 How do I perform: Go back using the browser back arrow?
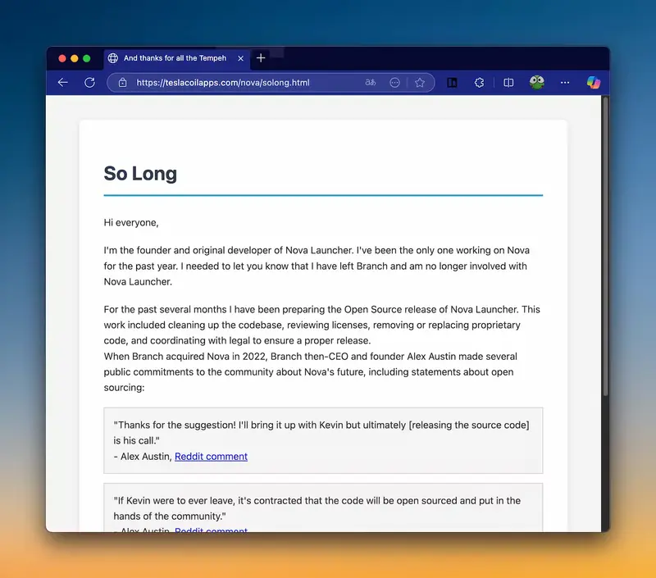click(63, 82)
